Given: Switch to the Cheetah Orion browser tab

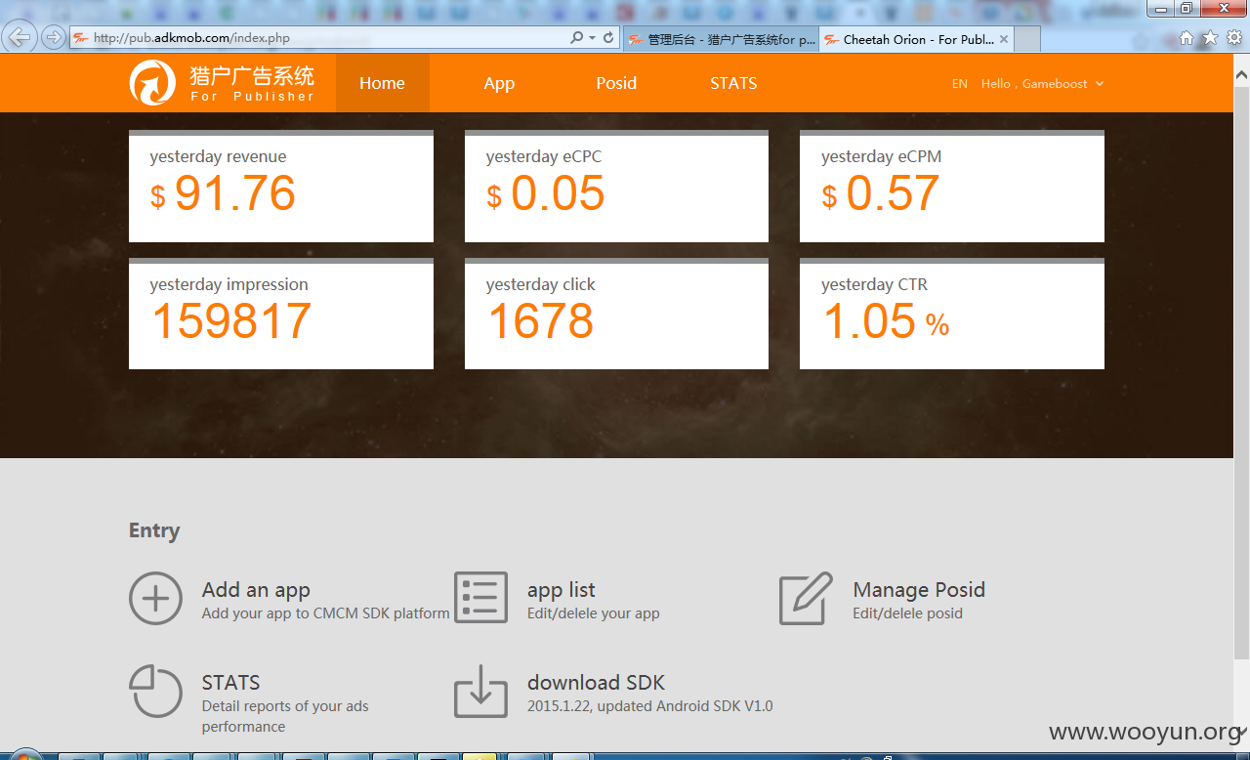Looking at the screenshot, I should [916, 40].
